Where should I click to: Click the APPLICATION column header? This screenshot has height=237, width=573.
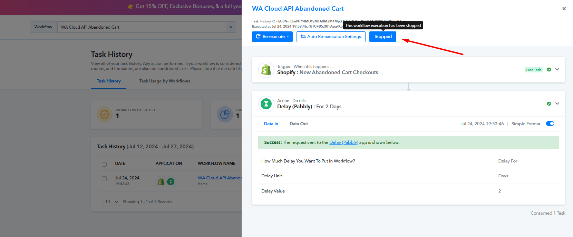[169, 164]
